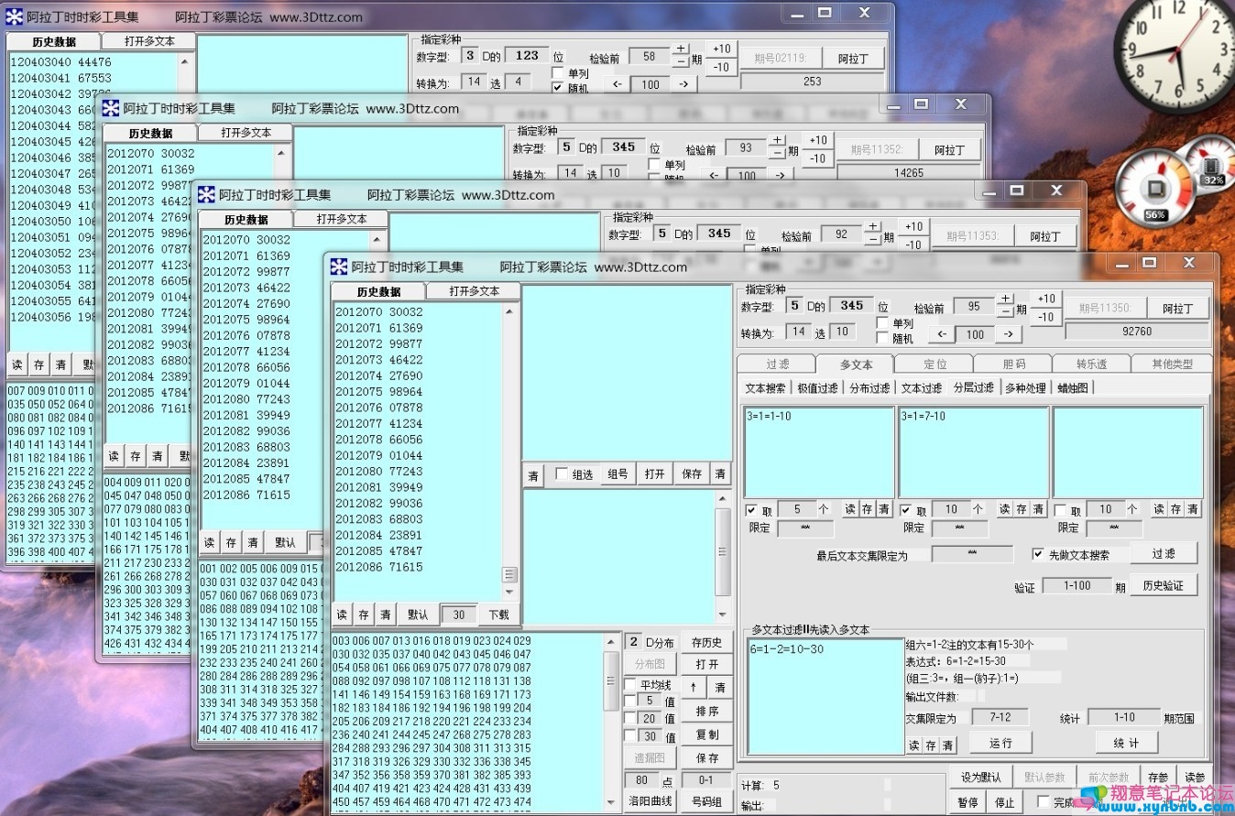Viewport: 1235px width, 816px height.
Task: Enable the 组选 checkbox
Action: click(562, 474)
